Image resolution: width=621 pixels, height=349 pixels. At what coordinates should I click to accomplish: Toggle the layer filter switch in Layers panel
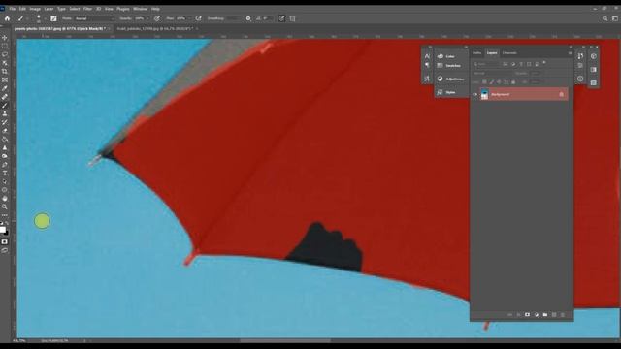(x=544, y=63)
